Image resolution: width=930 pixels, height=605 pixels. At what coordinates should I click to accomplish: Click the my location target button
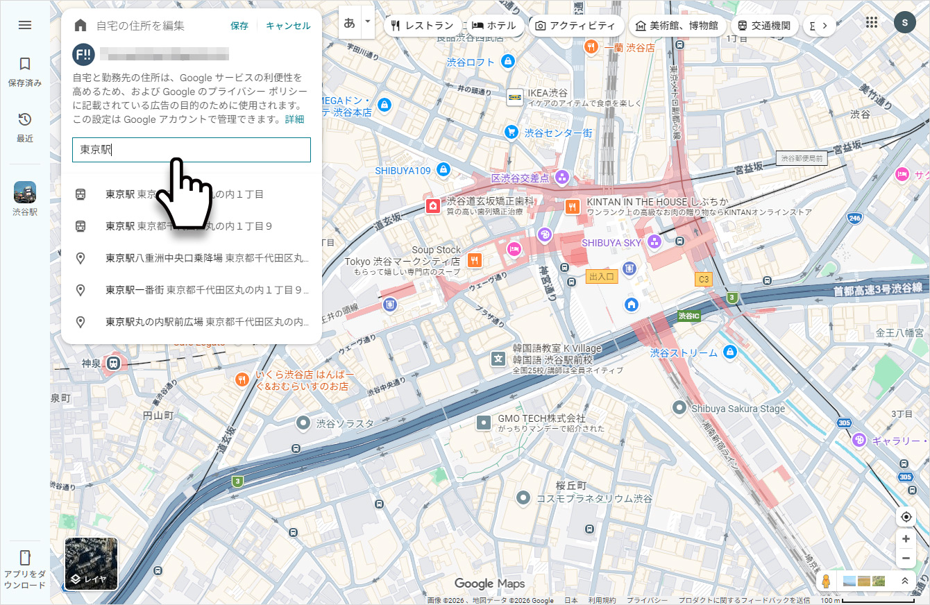[x=906, y=517]
